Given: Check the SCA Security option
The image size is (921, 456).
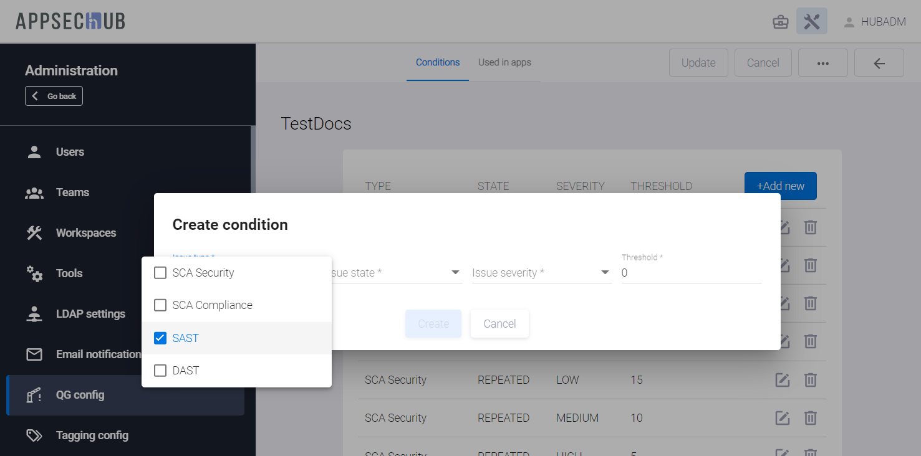Looking at the screenshot, I should click(160, 273).
